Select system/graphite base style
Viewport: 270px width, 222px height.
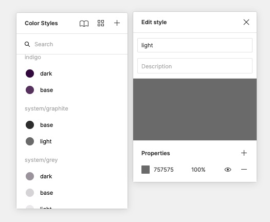pos(72,125)
